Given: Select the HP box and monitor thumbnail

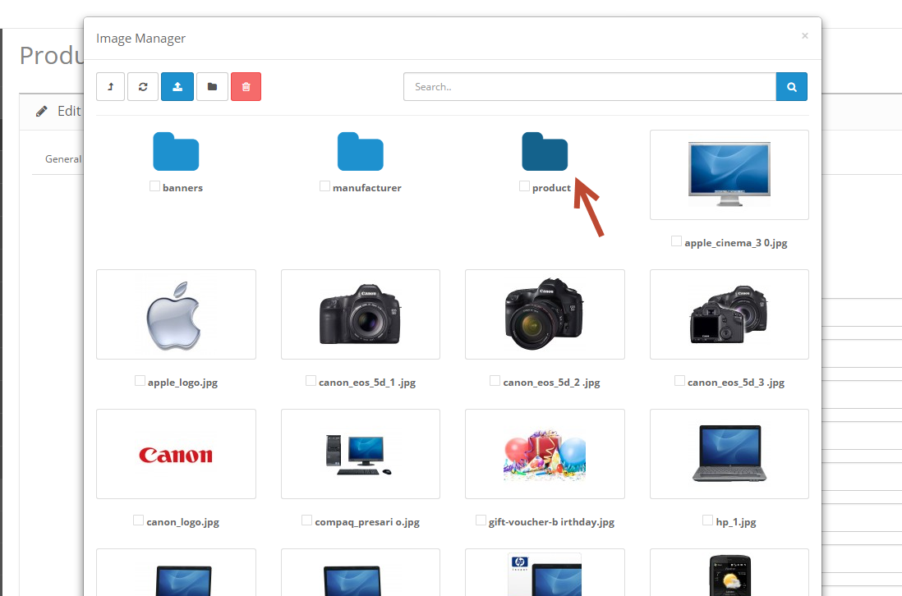Looking at the screenshot, I should click(545, 573).
